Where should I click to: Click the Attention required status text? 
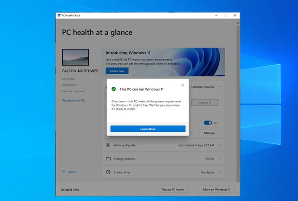point(202,87)
